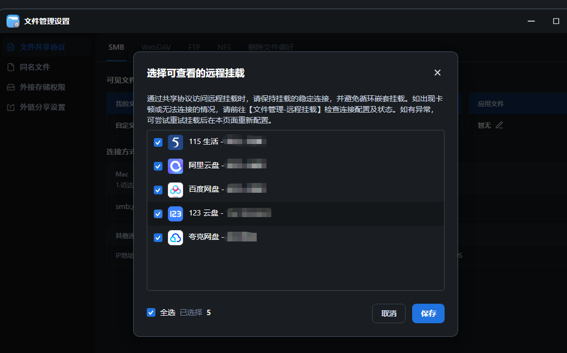Switch to the FTP tab
Image resolution: width=567 pixels, height=353 pixels.
tap(194, 47)
